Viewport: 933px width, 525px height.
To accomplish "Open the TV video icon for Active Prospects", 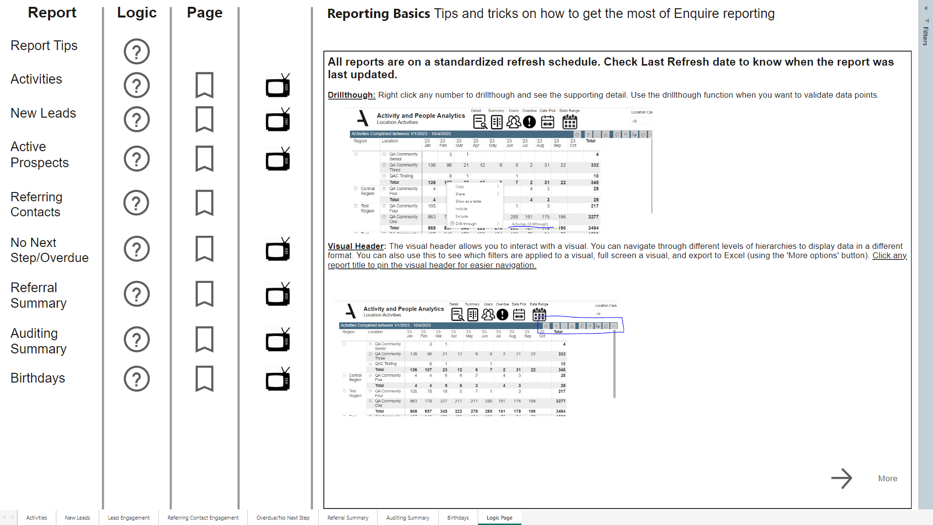I will [x=278, y=159].
